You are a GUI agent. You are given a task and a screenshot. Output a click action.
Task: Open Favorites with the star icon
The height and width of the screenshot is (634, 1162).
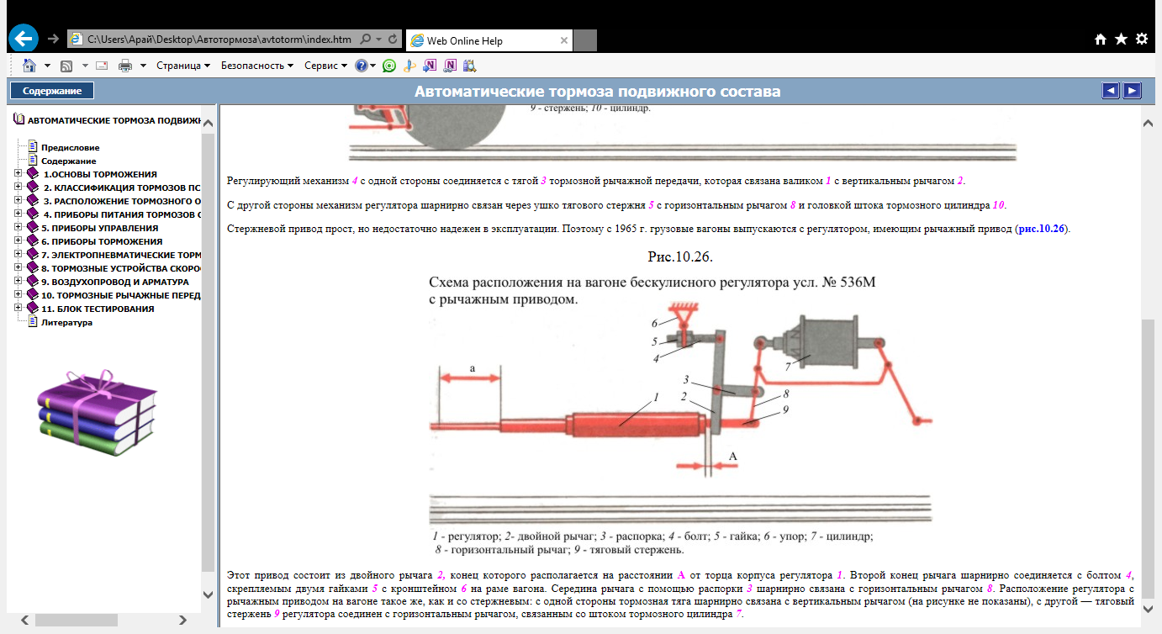tap(1121, 40)
